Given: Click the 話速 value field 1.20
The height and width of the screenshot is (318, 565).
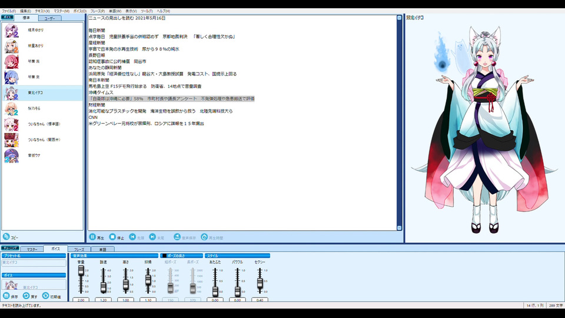Looking at the screenshot, I should tap(103, 300).
